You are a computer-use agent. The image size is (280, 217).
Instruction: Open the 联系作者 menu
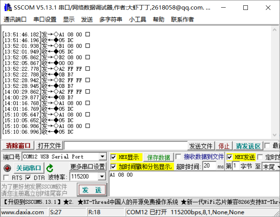[x=182, y=19]
